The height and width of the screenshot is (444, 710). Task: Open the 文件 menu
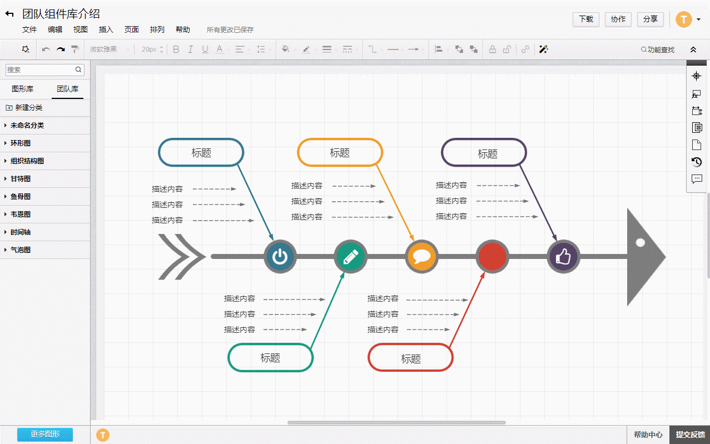[x=29, y=30]
